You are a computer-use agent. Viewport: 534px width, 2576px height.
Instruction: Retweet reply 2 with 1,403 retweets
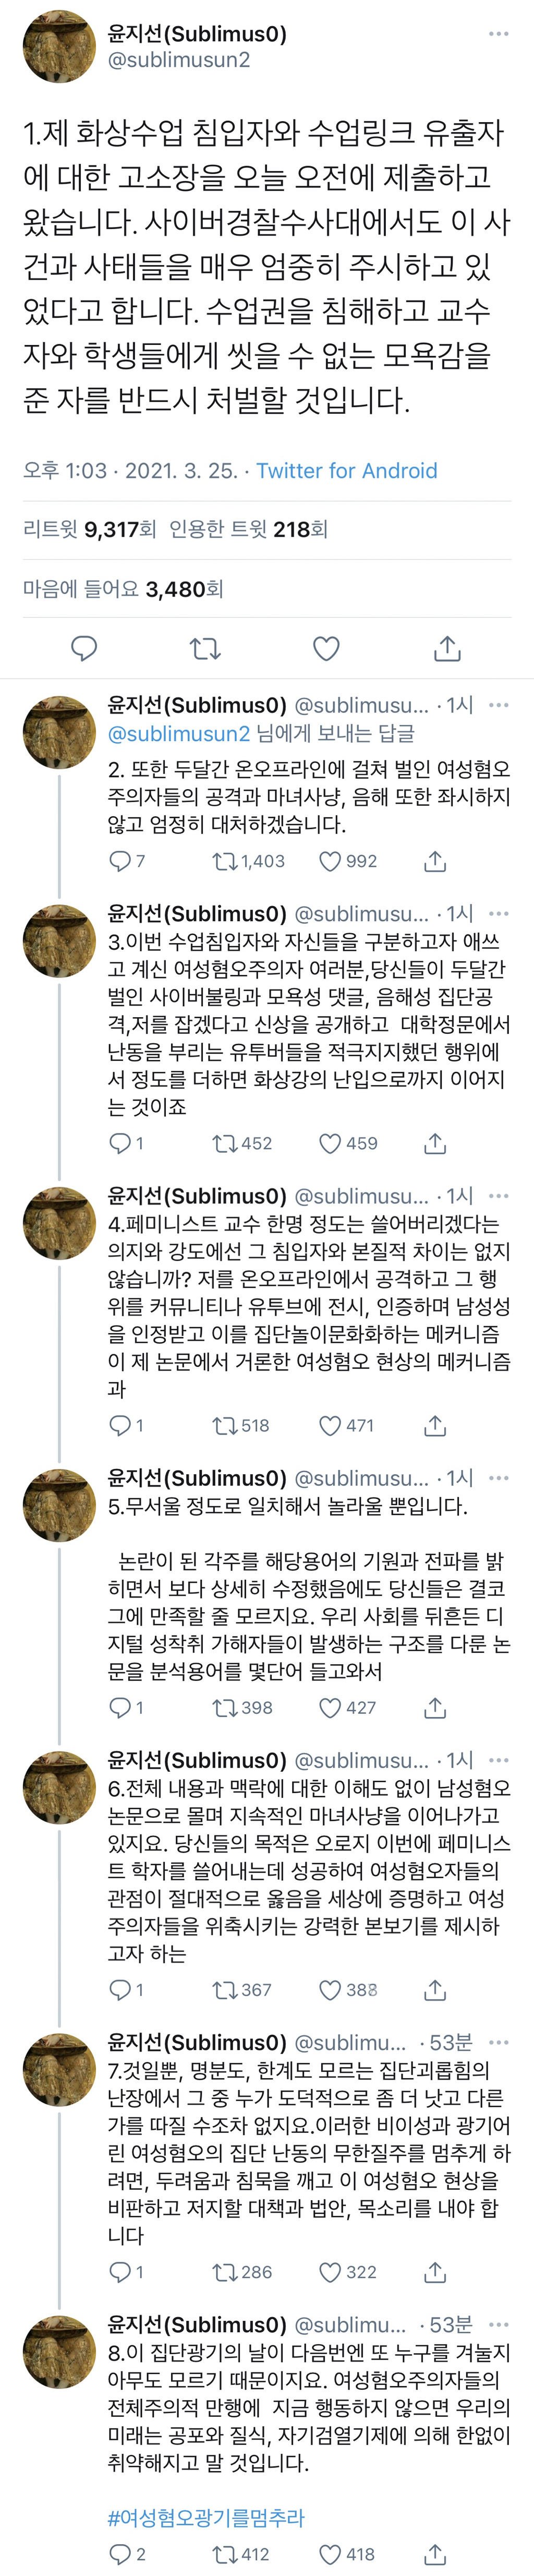224,861
